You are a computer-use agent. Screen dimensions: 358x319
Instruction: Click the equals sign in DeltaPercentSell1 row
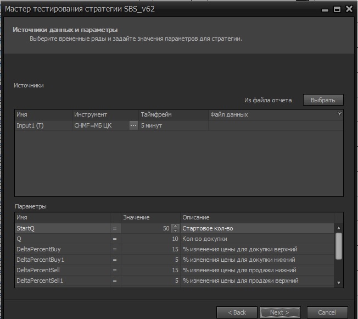[x=115, y=280]
